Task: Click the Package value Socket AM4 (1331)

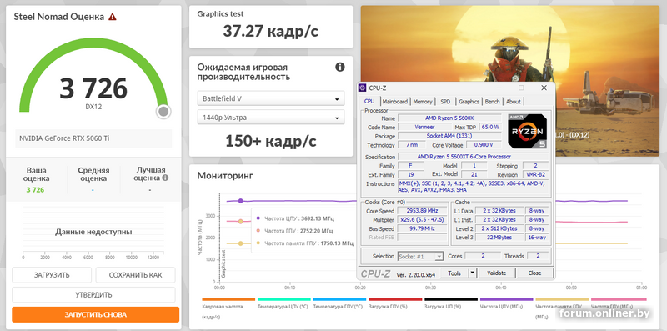Action: (x=449, y=136)
